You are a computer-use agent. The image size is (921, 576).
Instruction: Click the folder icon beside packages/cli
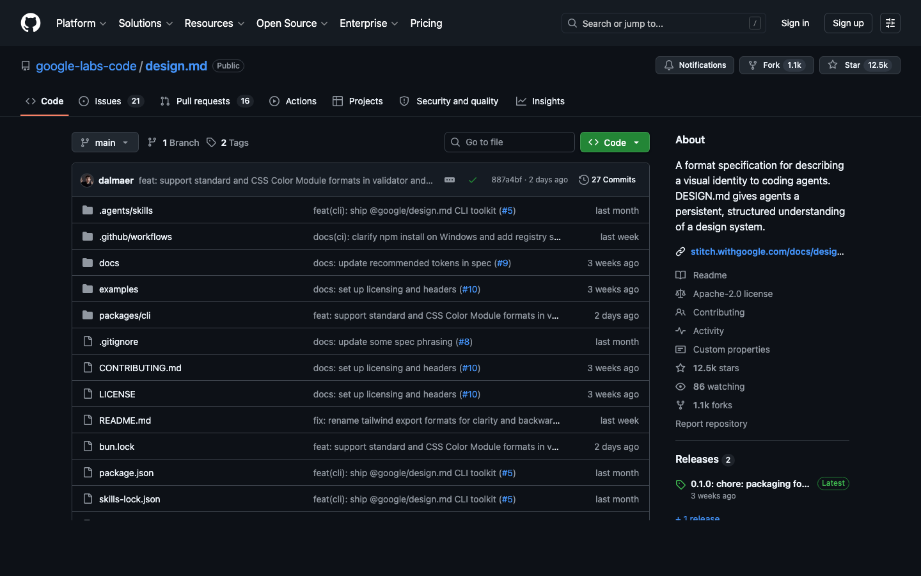click(88, 315)
